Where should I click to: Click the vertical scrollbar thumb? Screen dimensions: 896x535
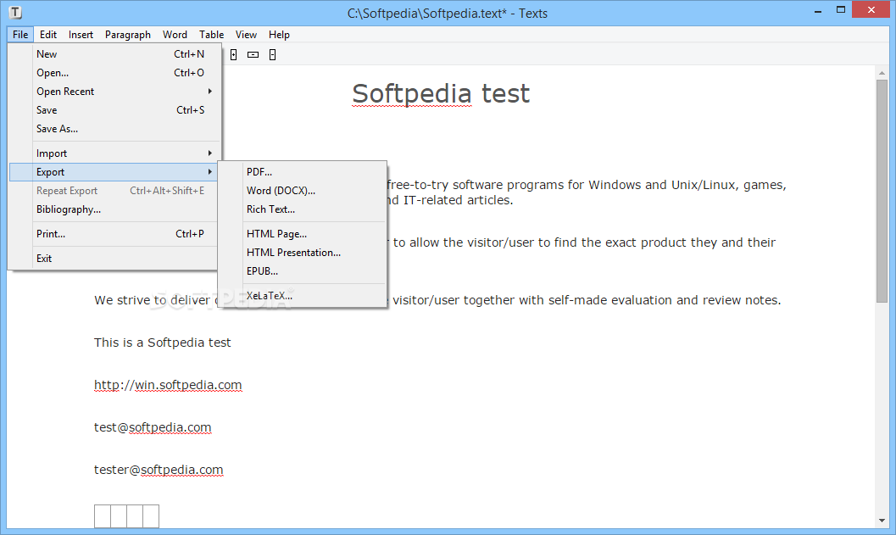point(882,191)
